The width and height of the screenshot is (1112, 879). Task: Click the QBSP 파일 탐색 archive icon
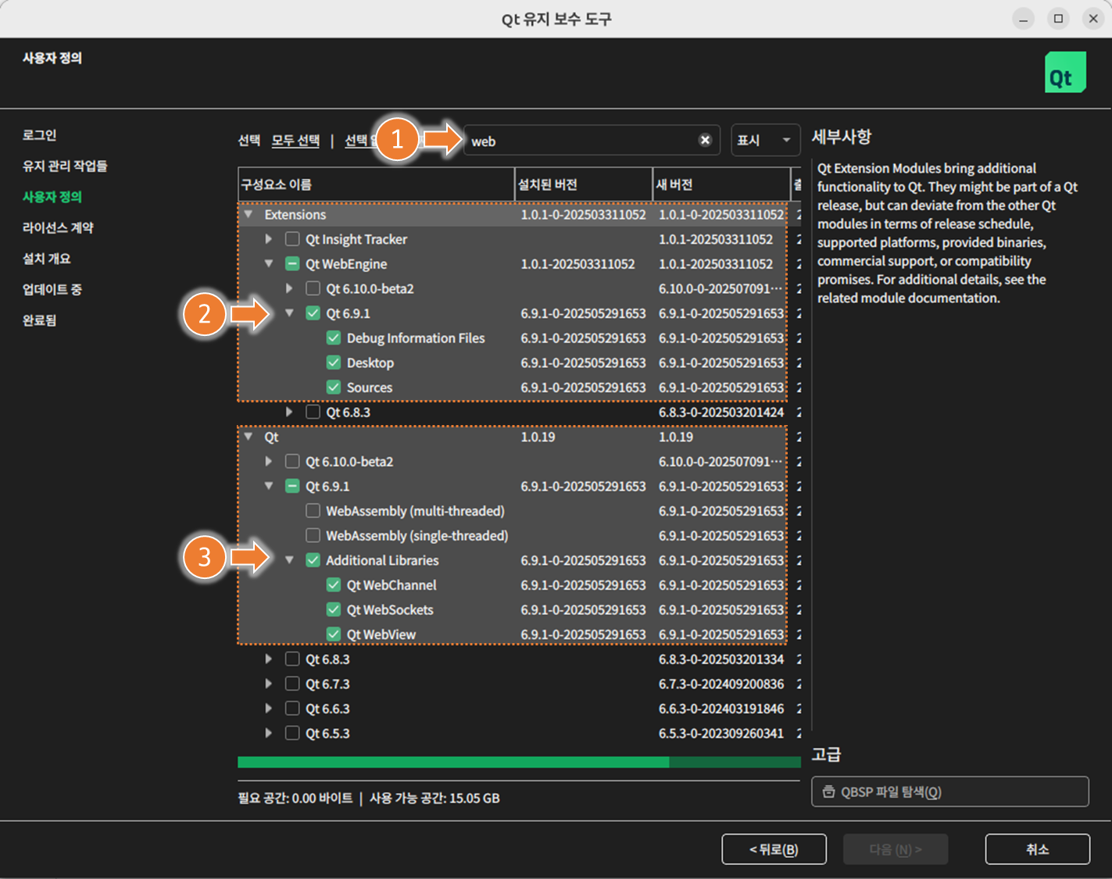828,791
